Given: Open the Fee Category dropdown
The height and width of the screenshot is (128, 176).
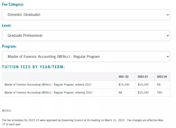Looking at the screenshot, I should (x=86, y=15).
